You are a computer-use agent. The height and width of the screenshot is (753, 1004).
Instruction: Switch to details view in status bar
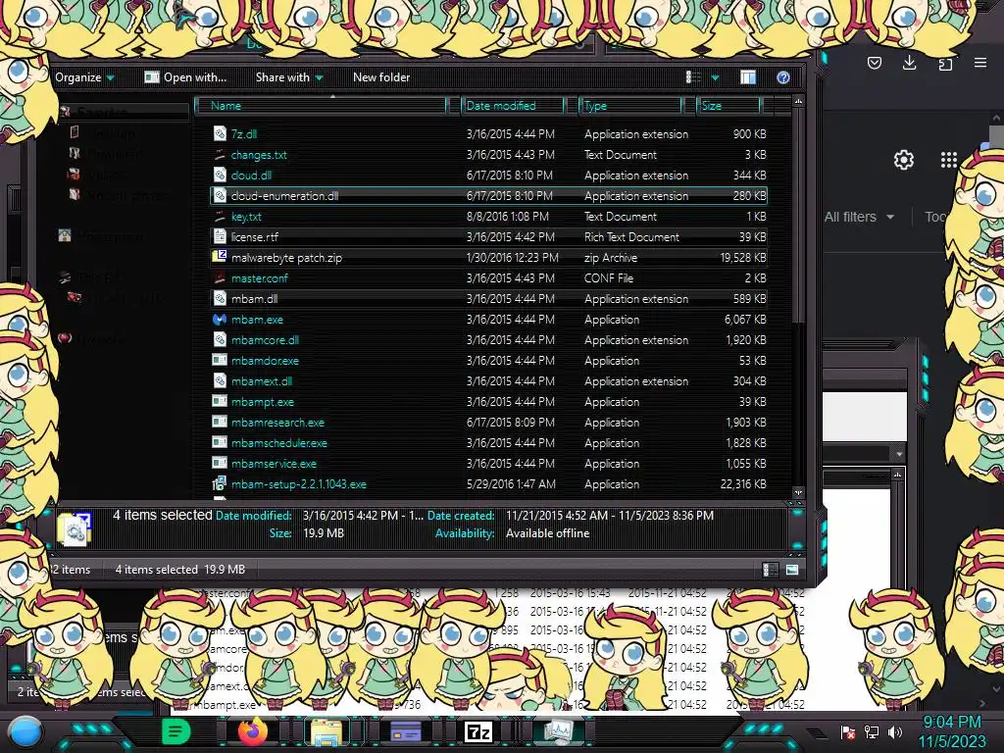pyautogui.click(x=771, y=570)
